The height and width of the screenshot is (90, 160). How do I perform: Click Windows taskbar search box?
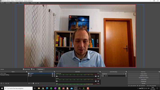(x=18, y=88)
